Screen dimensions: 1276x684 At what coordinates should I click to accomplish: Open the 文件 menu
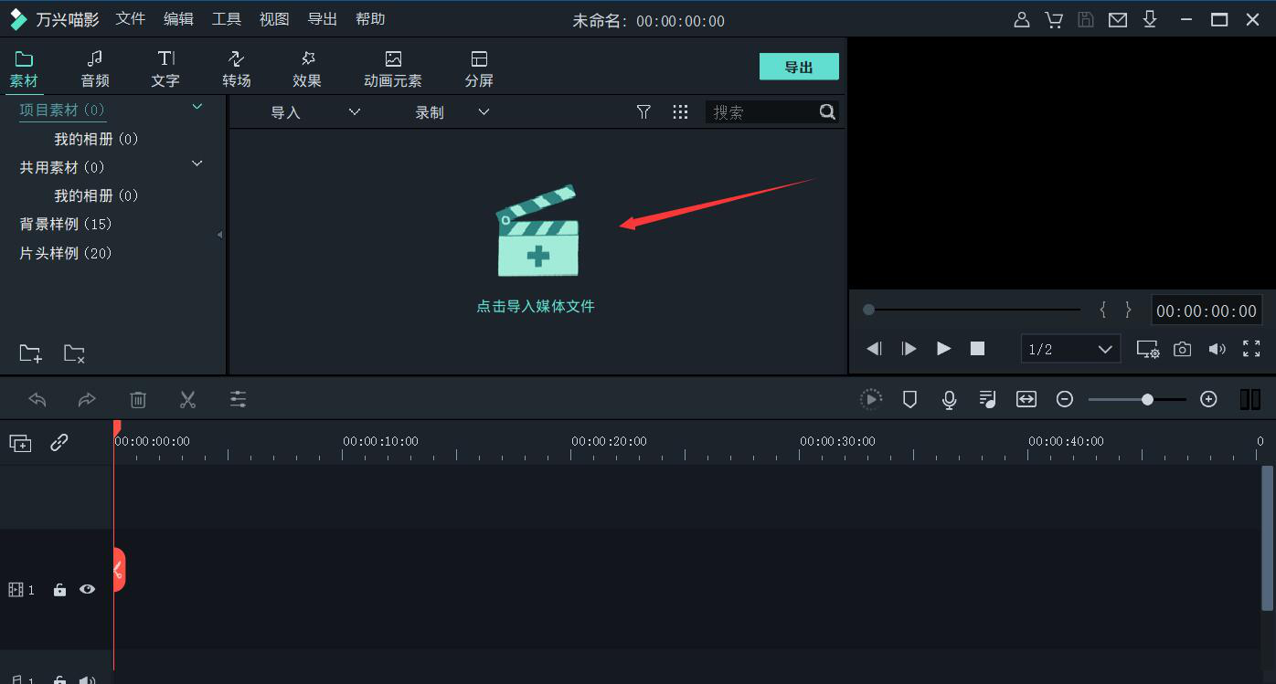click(130, 18)
